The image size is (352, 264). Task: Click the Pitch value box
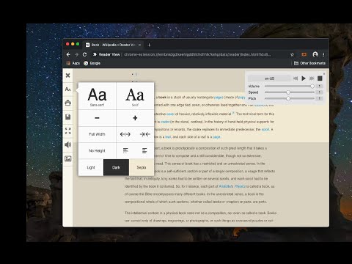click(319, 98)
